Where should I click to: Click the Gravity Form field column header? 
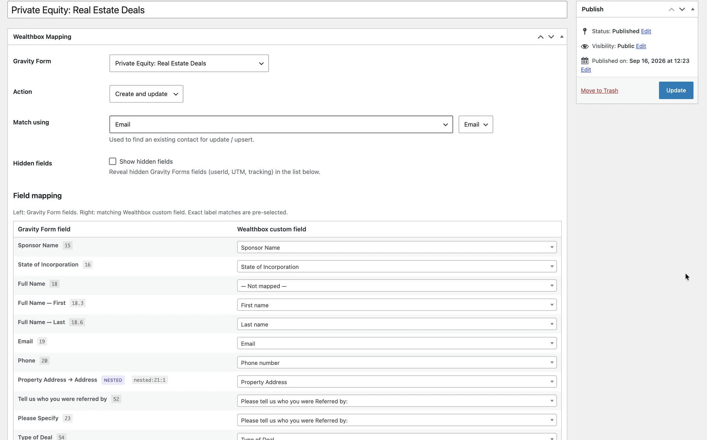tap(44, 229)
